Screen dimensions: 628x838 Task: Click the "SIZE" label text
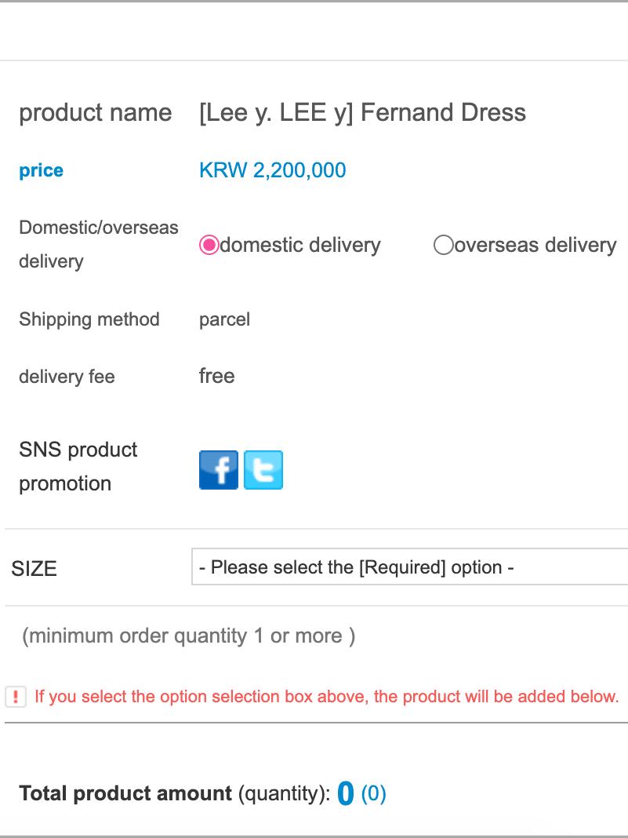(x=34, y=568)
